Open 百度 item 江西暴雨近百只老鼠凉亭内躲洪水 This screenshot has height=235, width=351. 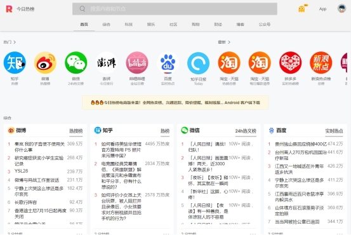tap(300, 197)
